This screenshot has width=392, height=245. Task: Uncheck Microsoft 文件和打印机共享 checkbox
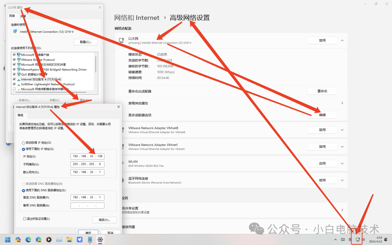coord(14,65)
